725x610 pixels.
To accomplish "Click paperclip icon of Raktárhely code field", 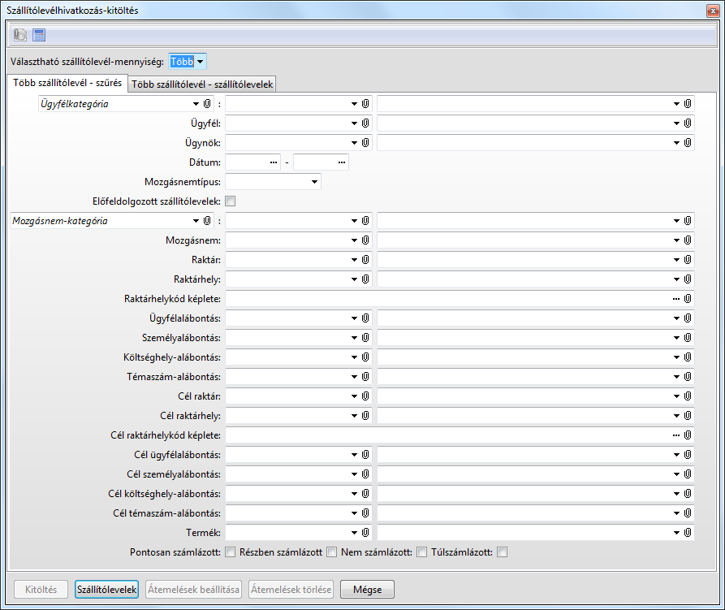I will pyautogui.click(x=365, y=279).
